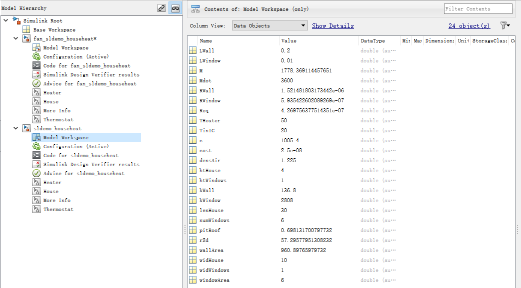This screenshot has width=521, height=288.
Task: Collapse the sldemo_househeat tree branch
Action: pyautogui.click(x=15, y=128)
